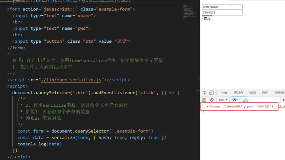Click the text serialize(form, in the code
Image resolution: width=285 pixels, height=160 pixels.
(x=71, y=138)
